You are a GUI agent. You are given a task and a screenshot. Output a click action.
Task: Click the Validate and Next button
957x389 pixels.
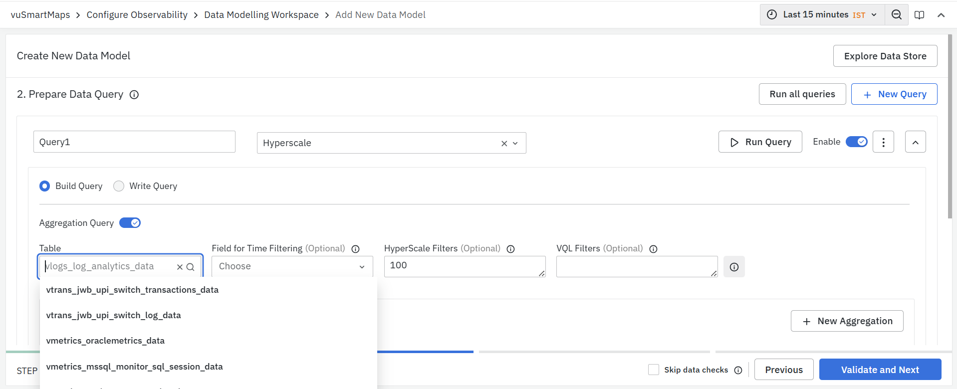pyautogui.click(x=880, y=370)
